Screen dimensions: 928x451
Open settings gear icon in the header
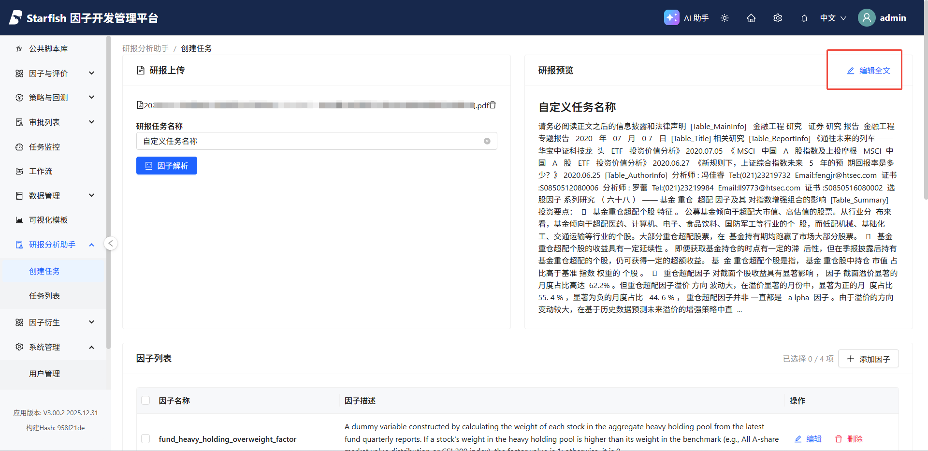[x=778, y=18]
